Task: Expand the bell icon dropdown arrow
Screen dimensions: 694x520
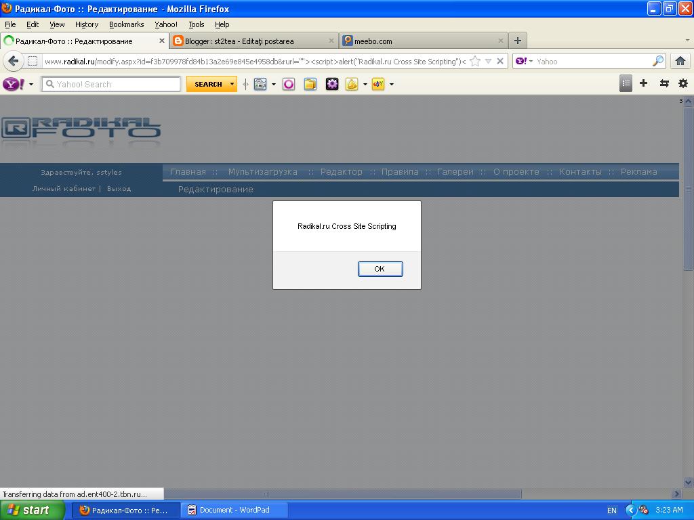Action: 365,84
